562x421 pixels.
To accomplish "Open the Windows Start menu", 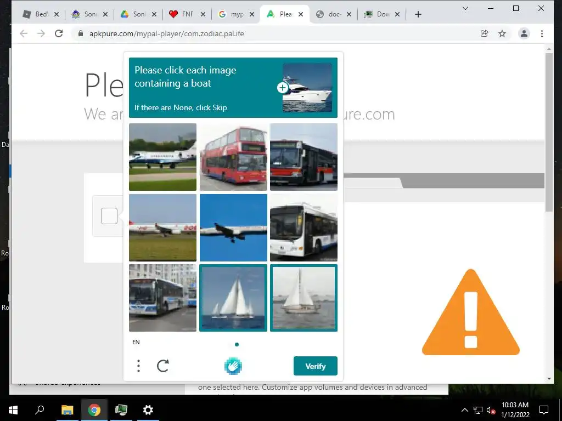I will (x=13, y=410).
